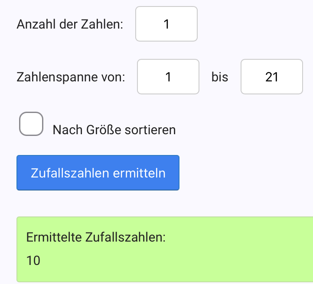Generate random numbers with the blue button
This screenshot has width=313, height=284.
(98, 173)
